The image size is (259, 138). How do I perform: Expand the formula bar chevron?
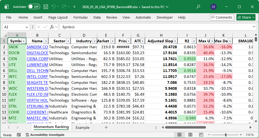coord(254,27)
